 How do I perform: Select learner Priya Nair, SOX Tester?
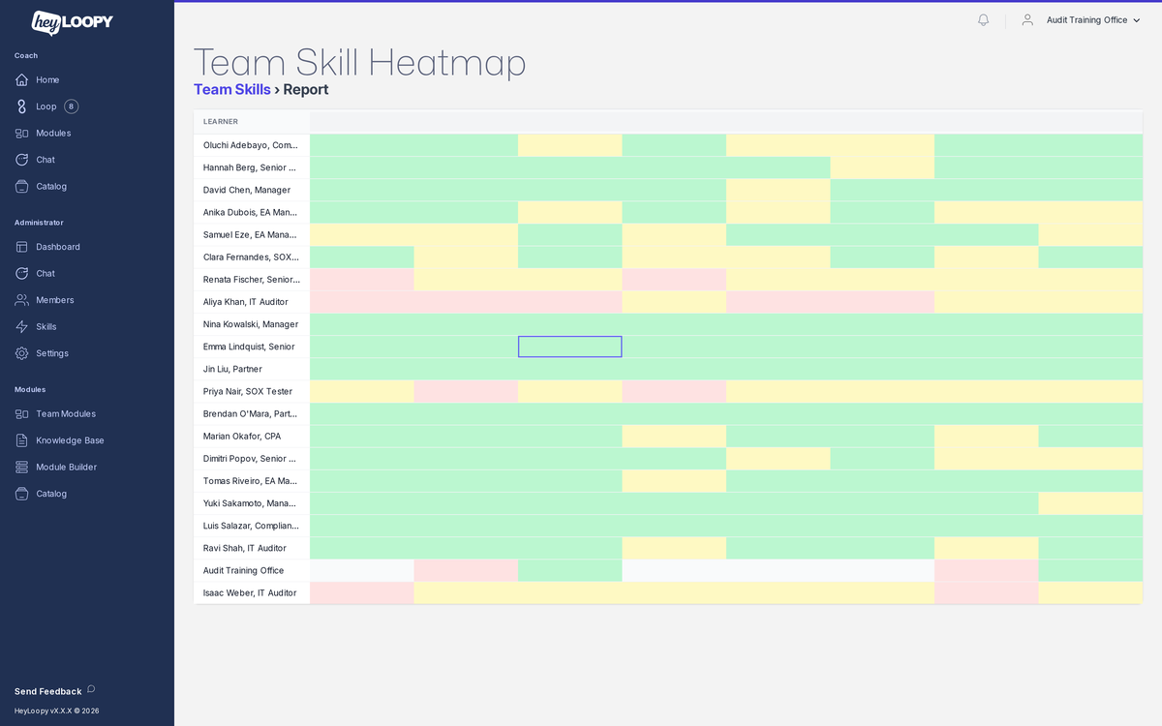click(x=252, y=391)
